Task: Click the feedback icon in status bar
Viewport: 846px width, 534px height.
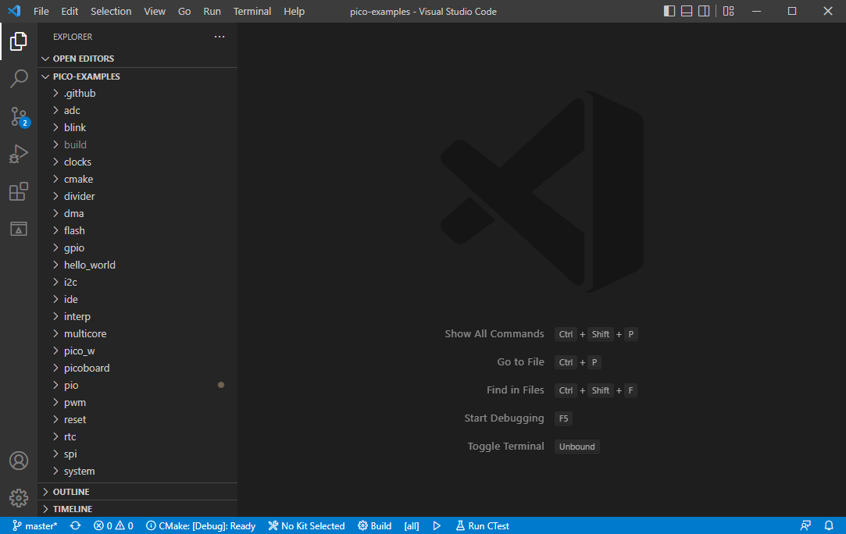Action: (805, 526)
